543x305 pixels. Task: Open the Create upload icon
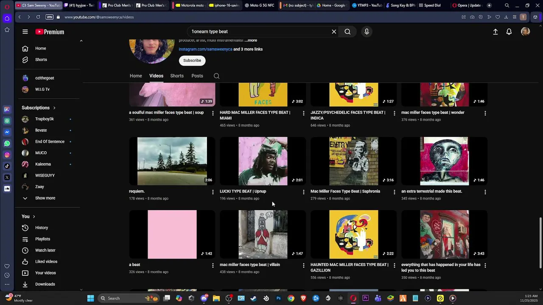(x=495, y=32)
